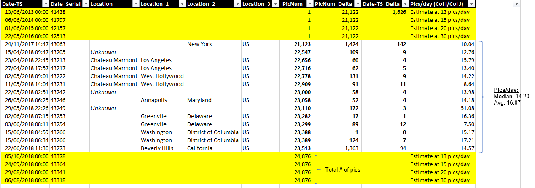The height and width of the screenshot is (188, 535).
Task: Open the Pics/day (Col I/Col J) filter dropdown
Action: [471, 4]
